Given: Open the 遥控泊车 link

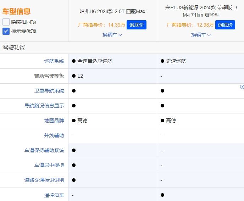Looking at the screenshot, I should click(x=54, y=195).
